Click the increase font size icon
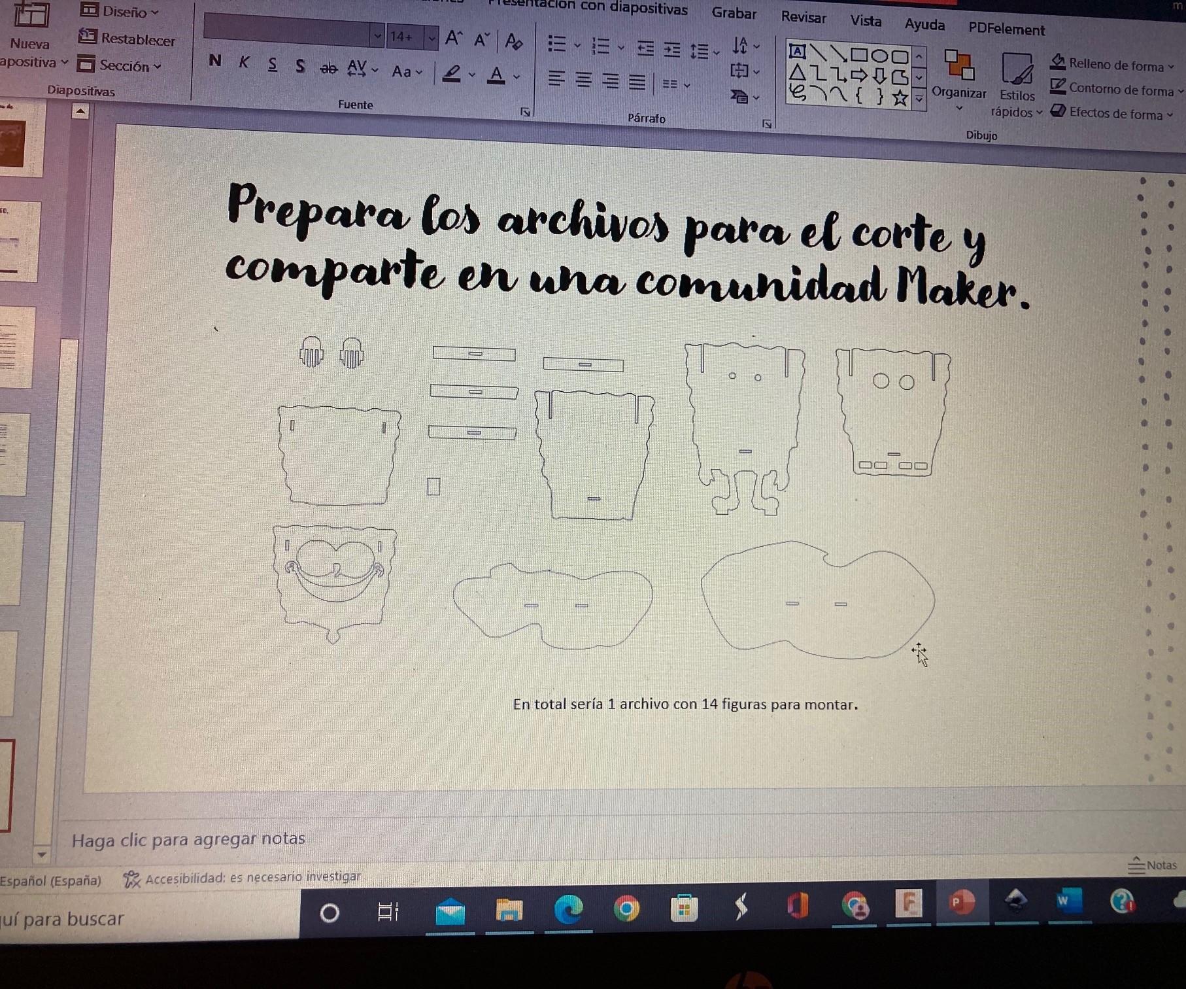Screen dimensions: 1186x989 453,38
